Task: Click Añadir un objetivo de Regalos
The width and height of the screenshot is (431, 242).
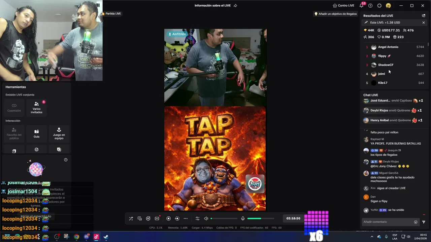Action: click(335, 14)
